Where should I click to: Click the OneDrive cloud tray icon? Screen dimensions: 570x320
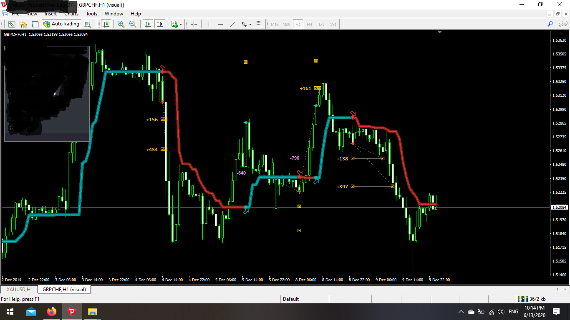point(471,312)
